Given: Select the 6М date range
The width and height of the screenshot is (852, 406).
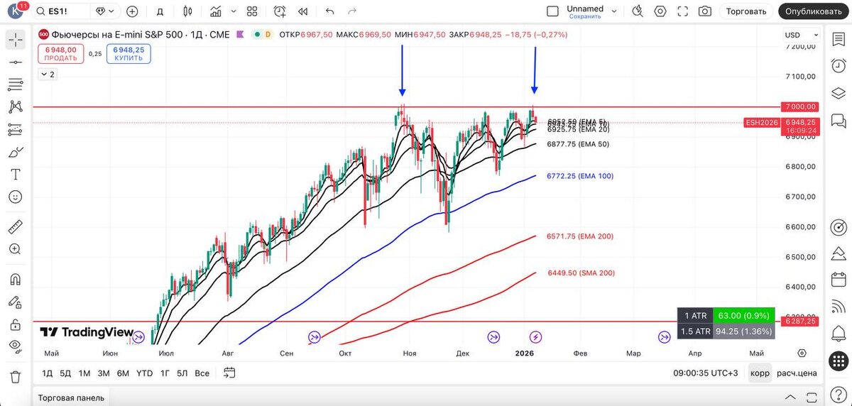Looking at the screenshot, I should coord(123,373).
